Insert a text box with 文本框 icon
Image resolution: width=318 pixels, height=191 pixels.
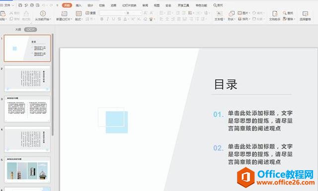coord(219,14)
